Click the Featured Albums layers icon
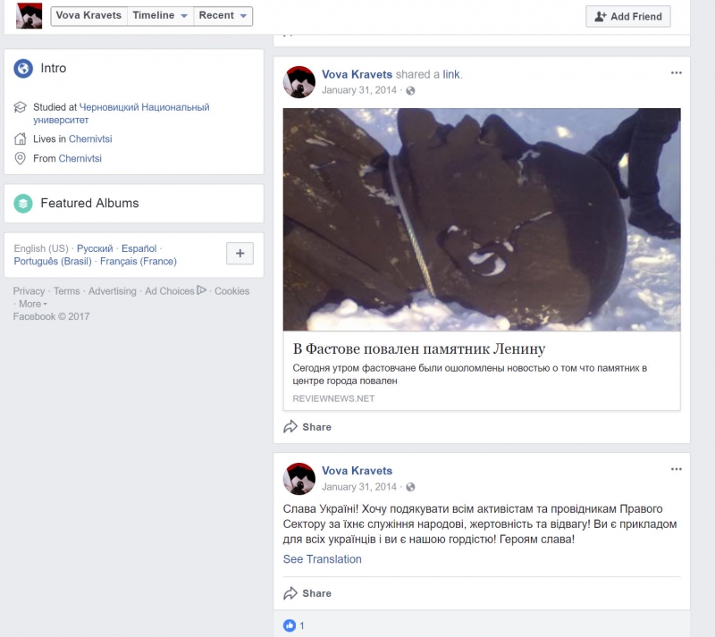715x637 pixels. point(23,204)
